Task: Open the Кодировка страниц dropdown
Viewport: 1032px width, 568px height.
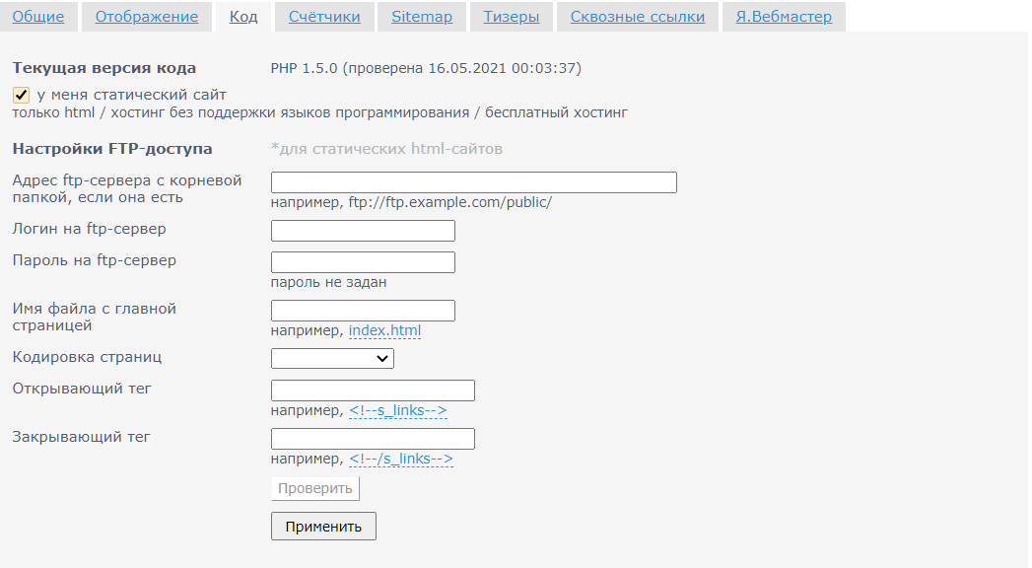Action: (x=332, y=359)
